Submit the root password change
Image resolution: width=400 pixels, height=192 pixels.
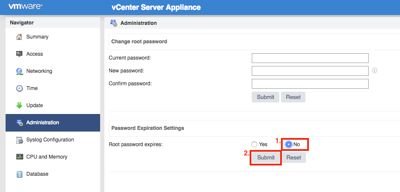point(266,97)
